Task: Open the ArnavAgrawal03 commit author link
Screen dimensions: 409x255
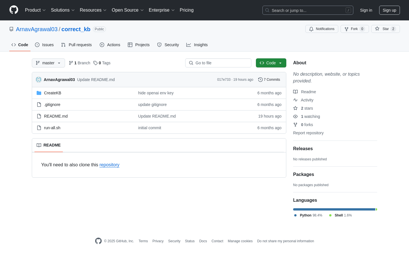Action: click(59, 80)
